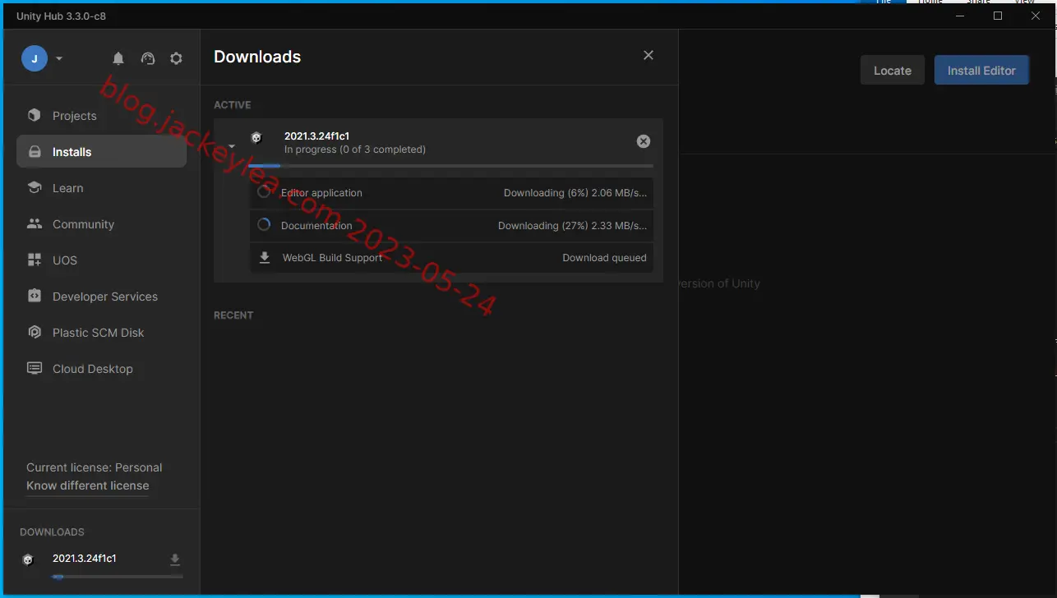This screenshot has width=1057, height=598.
Task: Open the settings gear icon
Action: 176,58
